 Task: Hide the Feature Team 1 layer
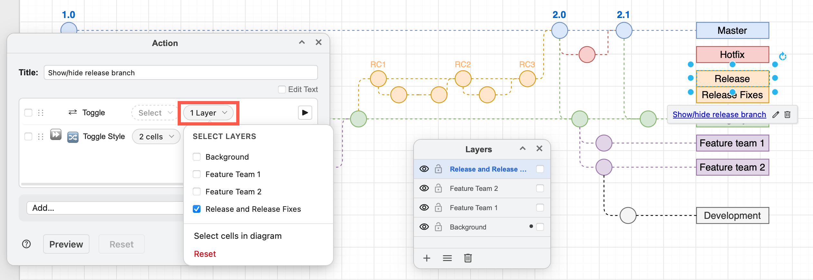coord(424,208)
